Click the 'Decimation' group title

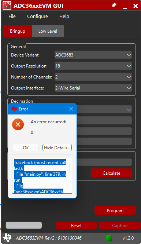(22, 101)
